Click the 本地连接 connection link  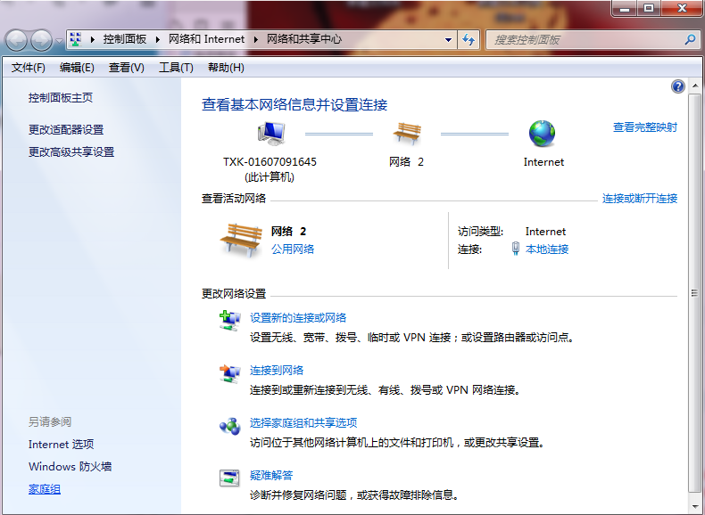[547, 249]
